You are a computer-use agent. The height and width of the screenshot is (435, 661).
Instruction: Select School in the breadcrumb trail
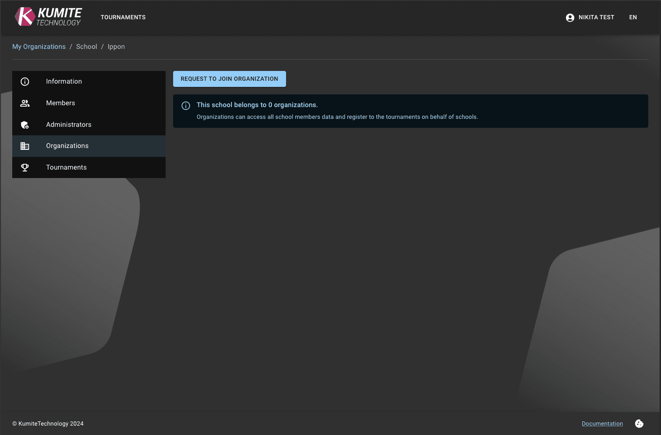[x=87, y=47]
